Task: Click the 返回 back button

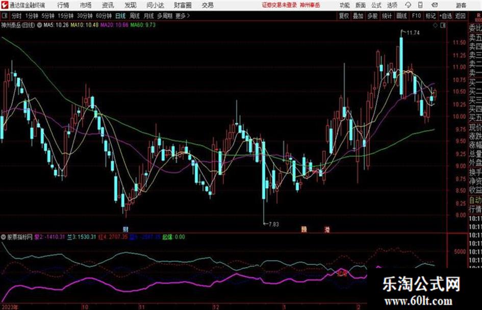Action: click(460, 16)
